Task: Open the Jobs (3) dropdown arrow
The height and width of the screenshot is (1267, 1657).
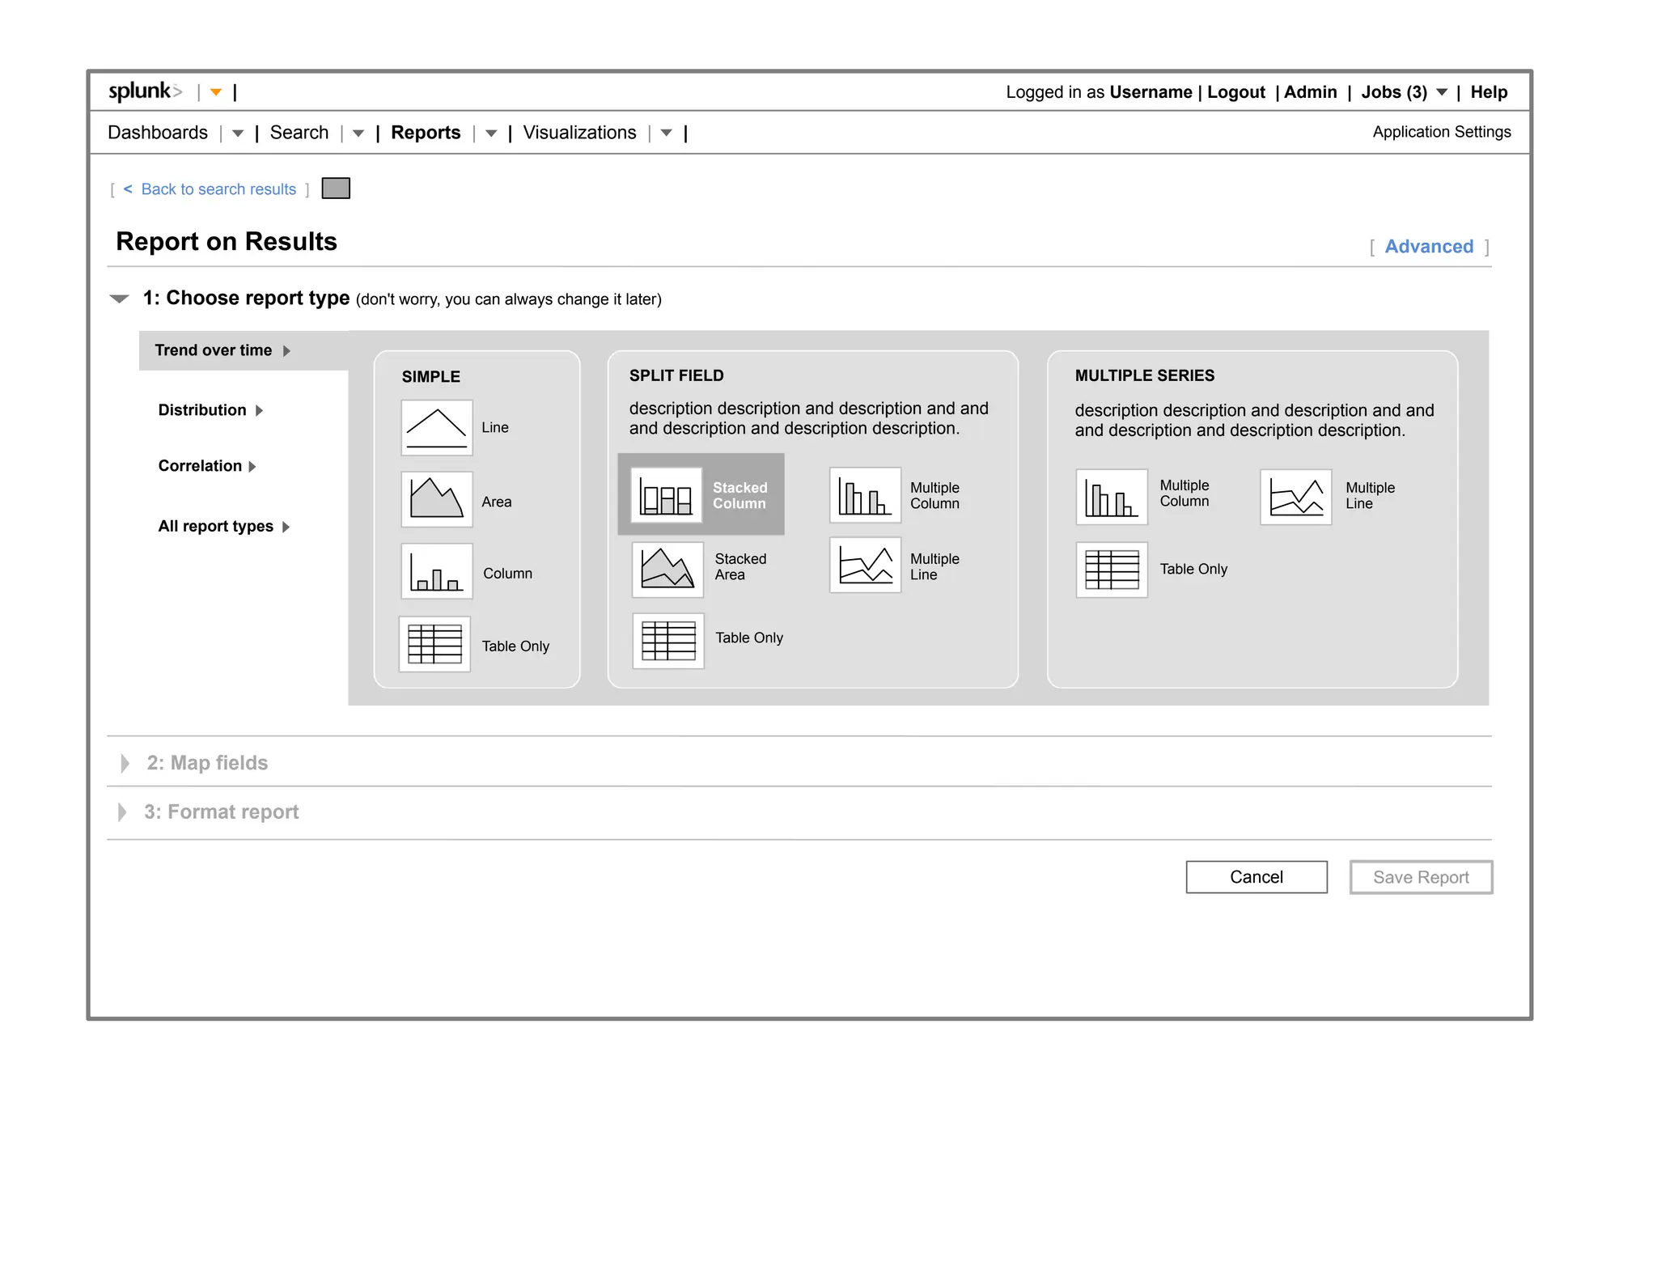Action: (x=1442, y=92)
